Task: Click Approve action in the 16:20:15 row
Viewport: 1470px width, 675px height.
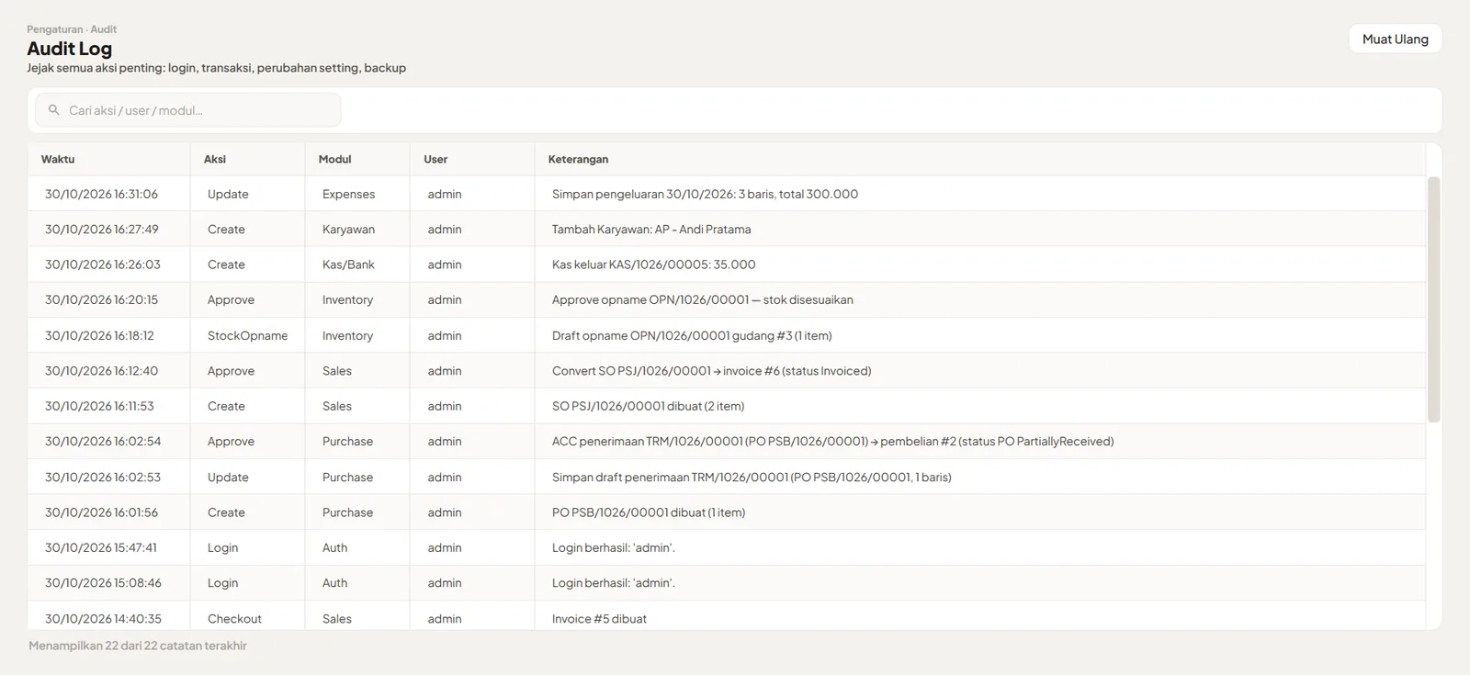Action: (231, 299)
